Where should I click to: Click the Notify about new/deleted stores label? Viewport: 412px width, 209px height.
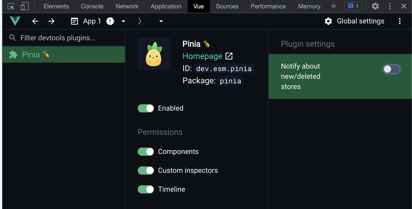click(301, 76)
